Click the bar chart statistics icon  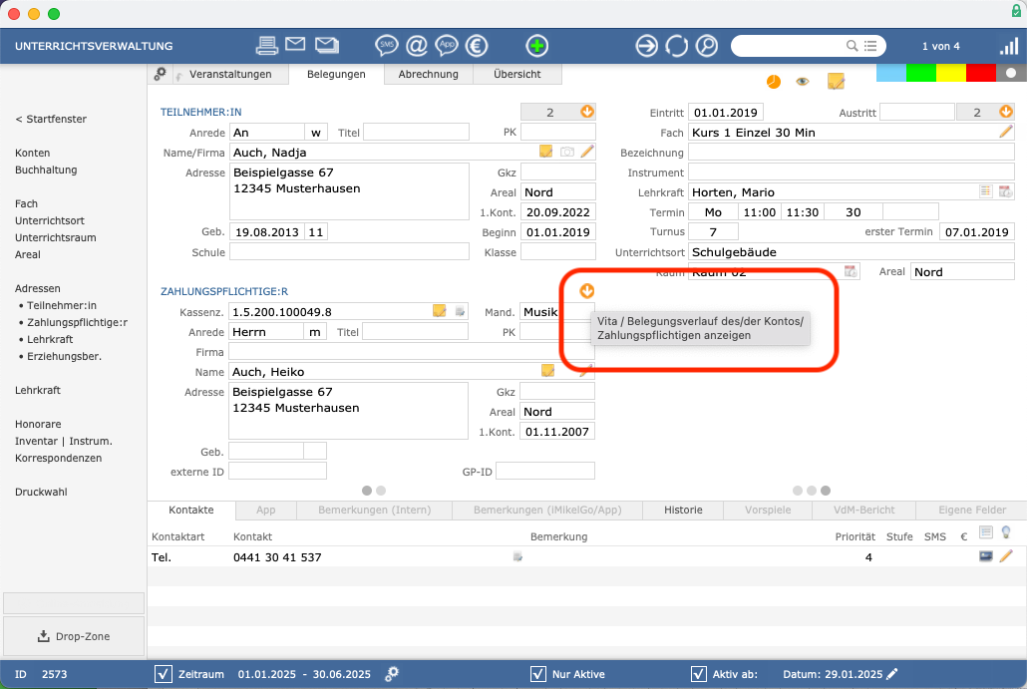coord(1009,46)
